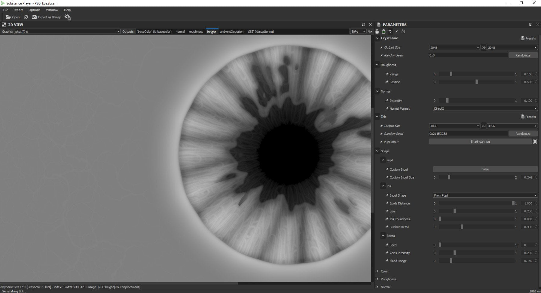
Task: Randomize the Iris random seed
Action: [x=523, y=134]
